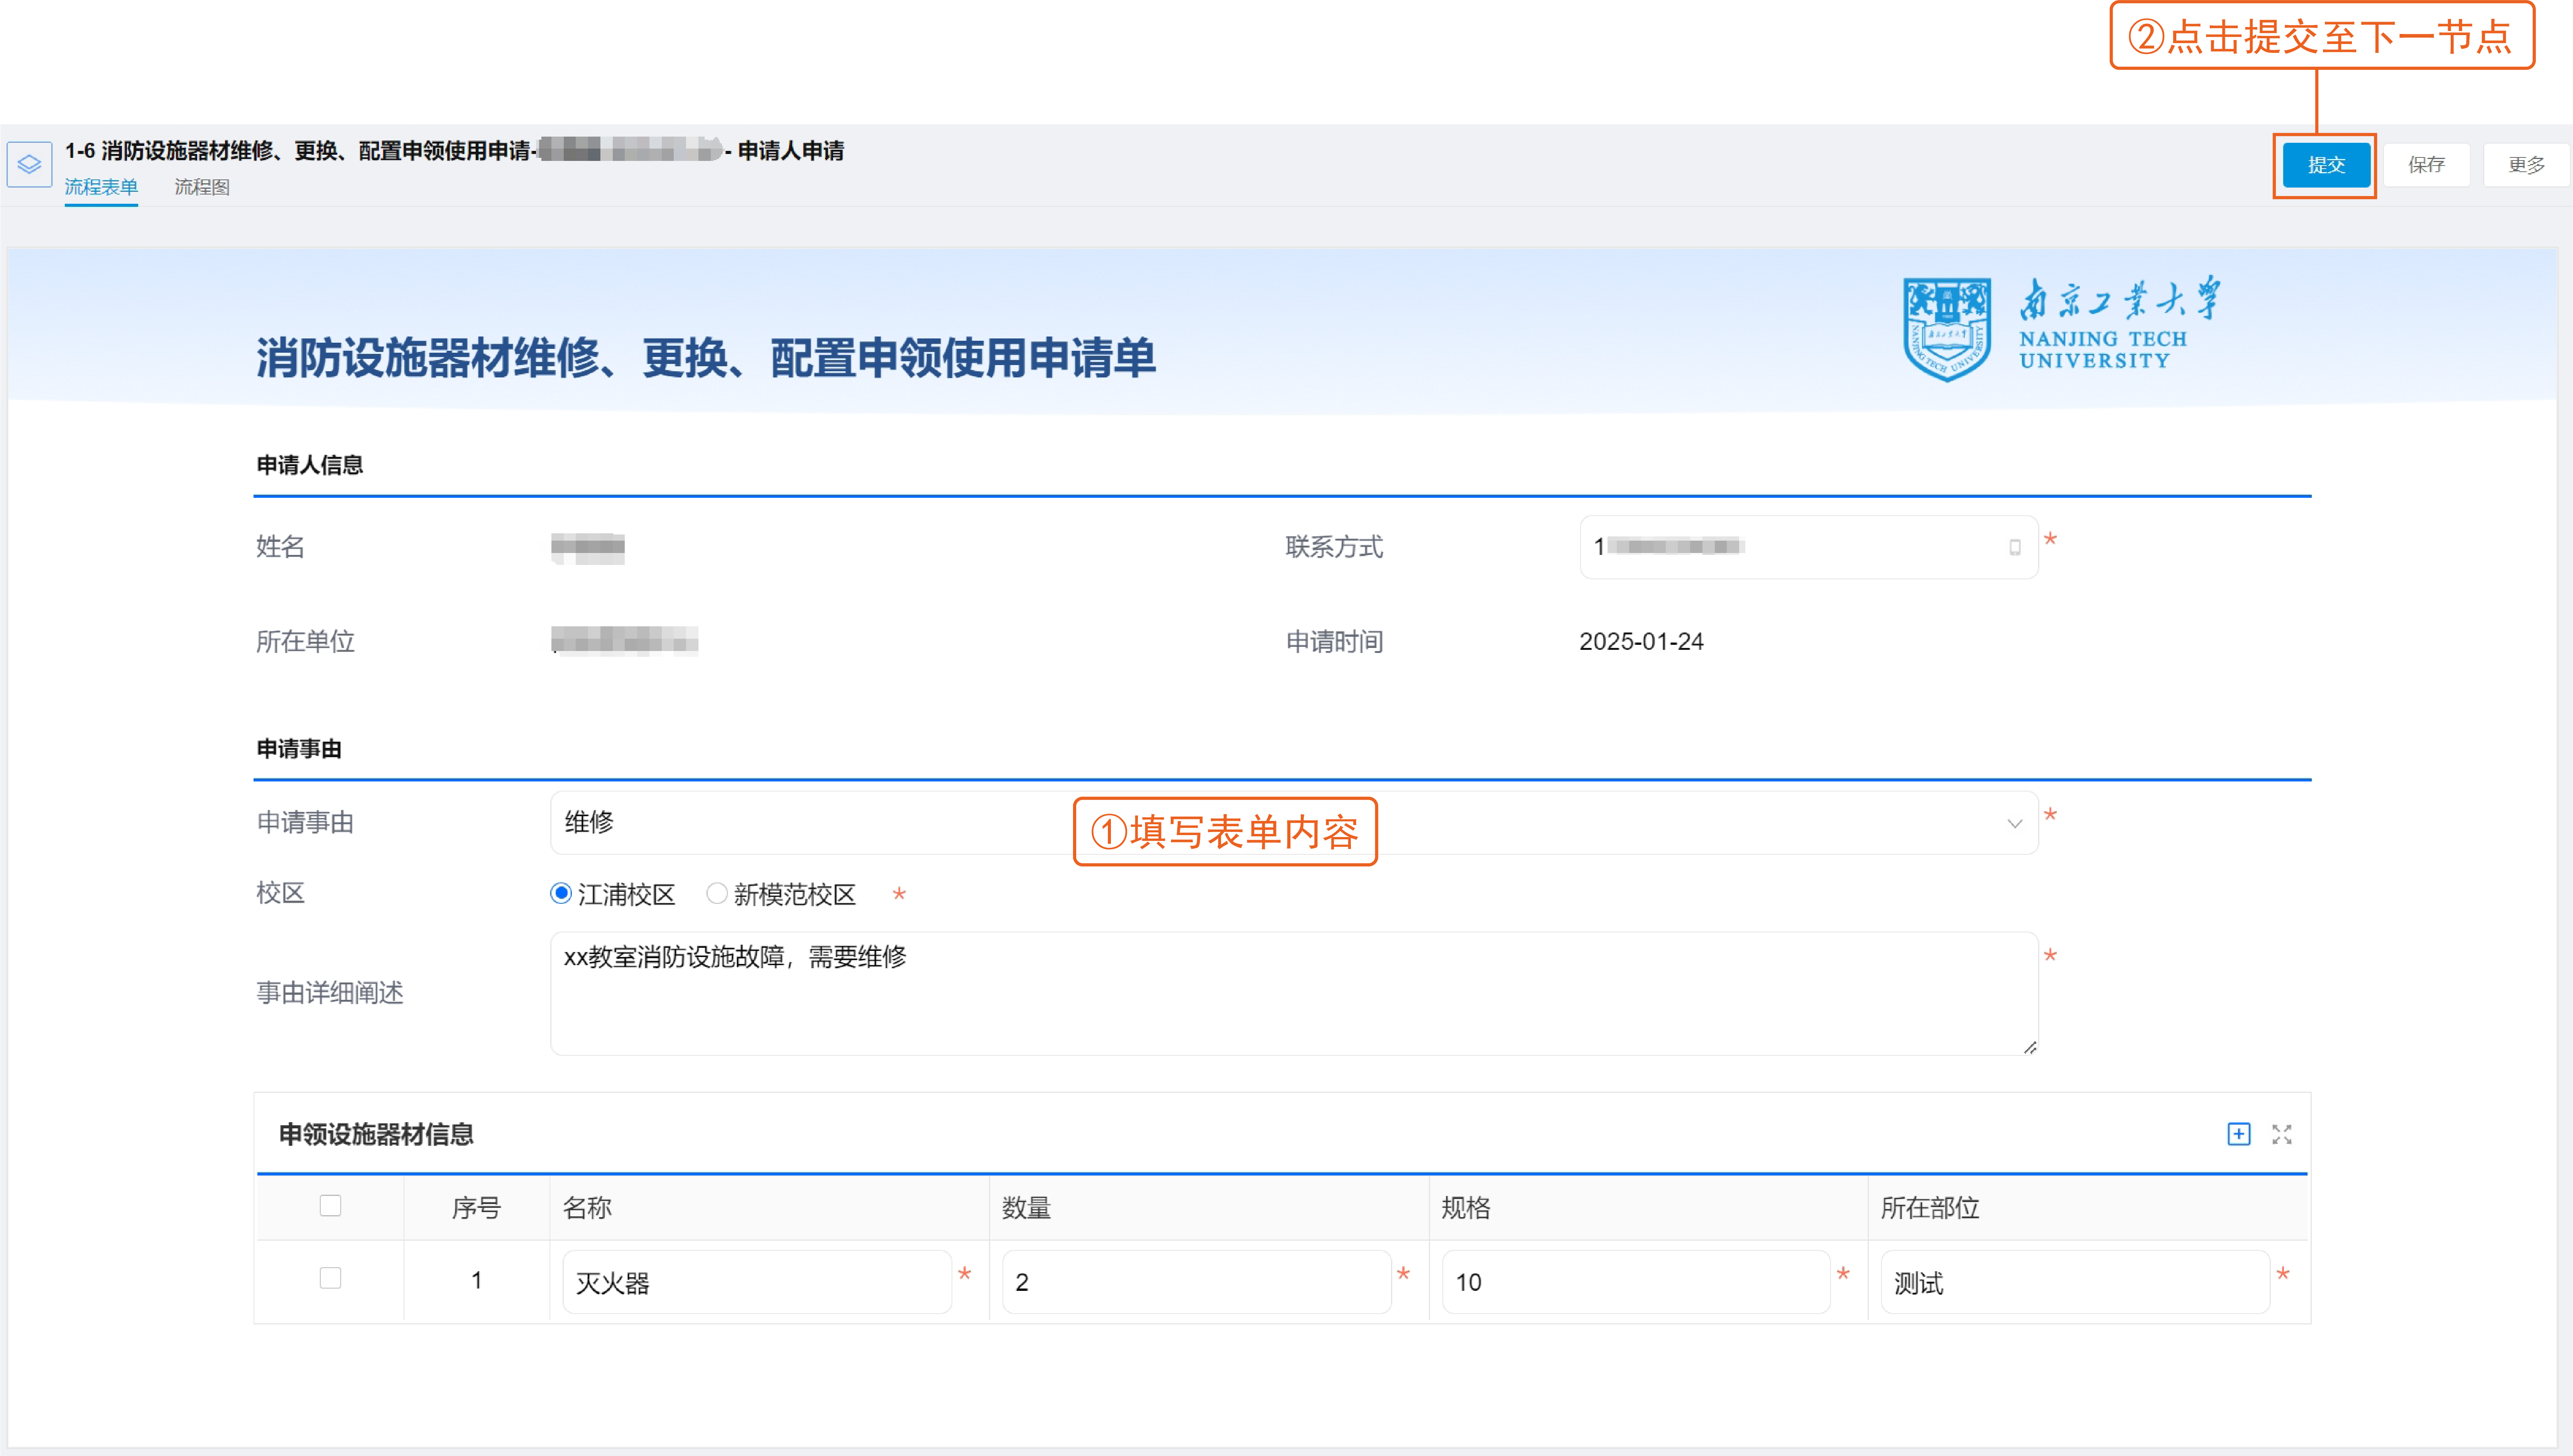Click the 所在部位 field containing 测试

pyautogui.click(x=2075, y=1282)
